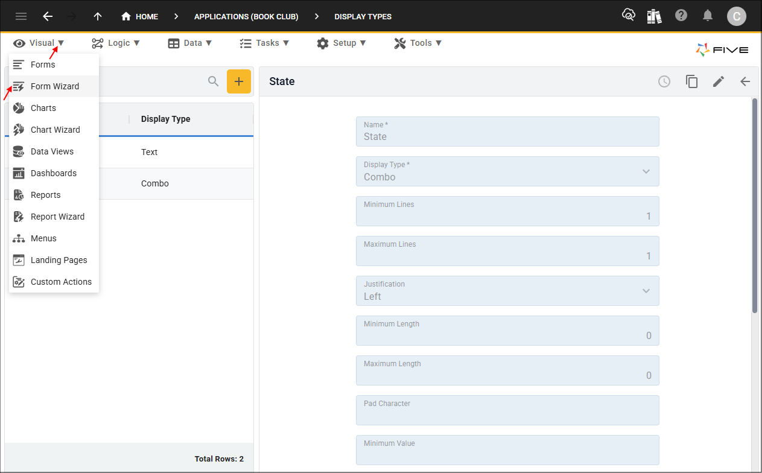Click the Pad Character field
Viewport: 762px width, 473px height.
coord(507,410)
